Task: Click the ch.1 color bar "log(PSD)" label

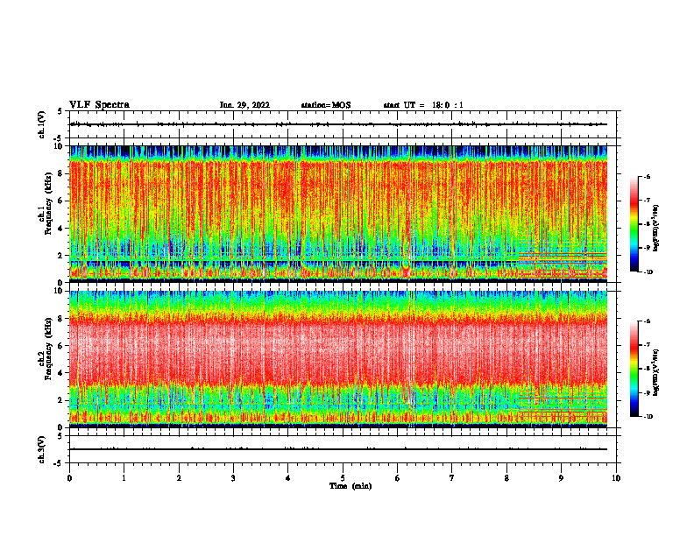Action: (656, 229)
